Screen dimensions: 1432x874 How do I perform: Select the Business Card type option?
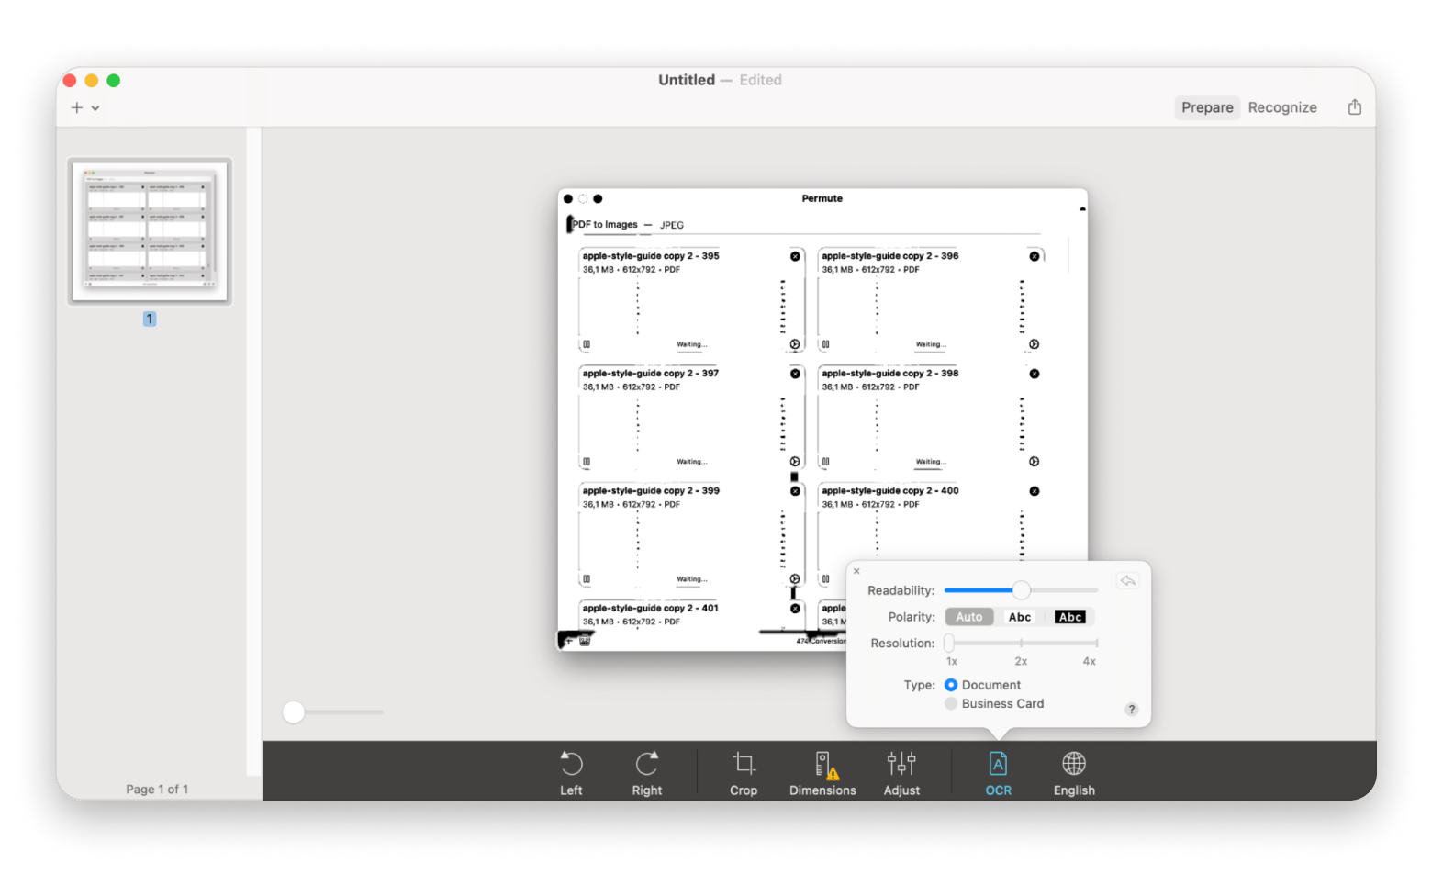tap(951, 704)
